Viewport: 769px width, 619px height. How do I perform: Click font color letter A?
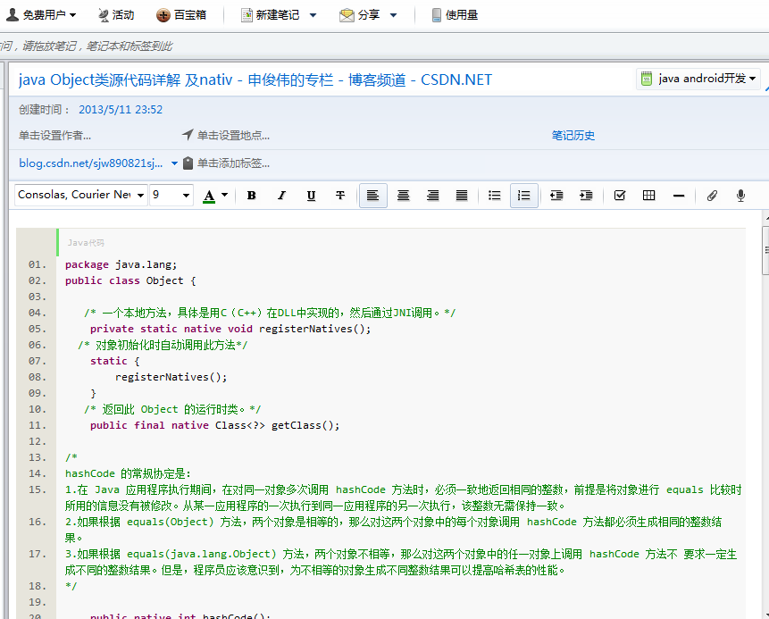pyautogui.click(x=209, y=197)
